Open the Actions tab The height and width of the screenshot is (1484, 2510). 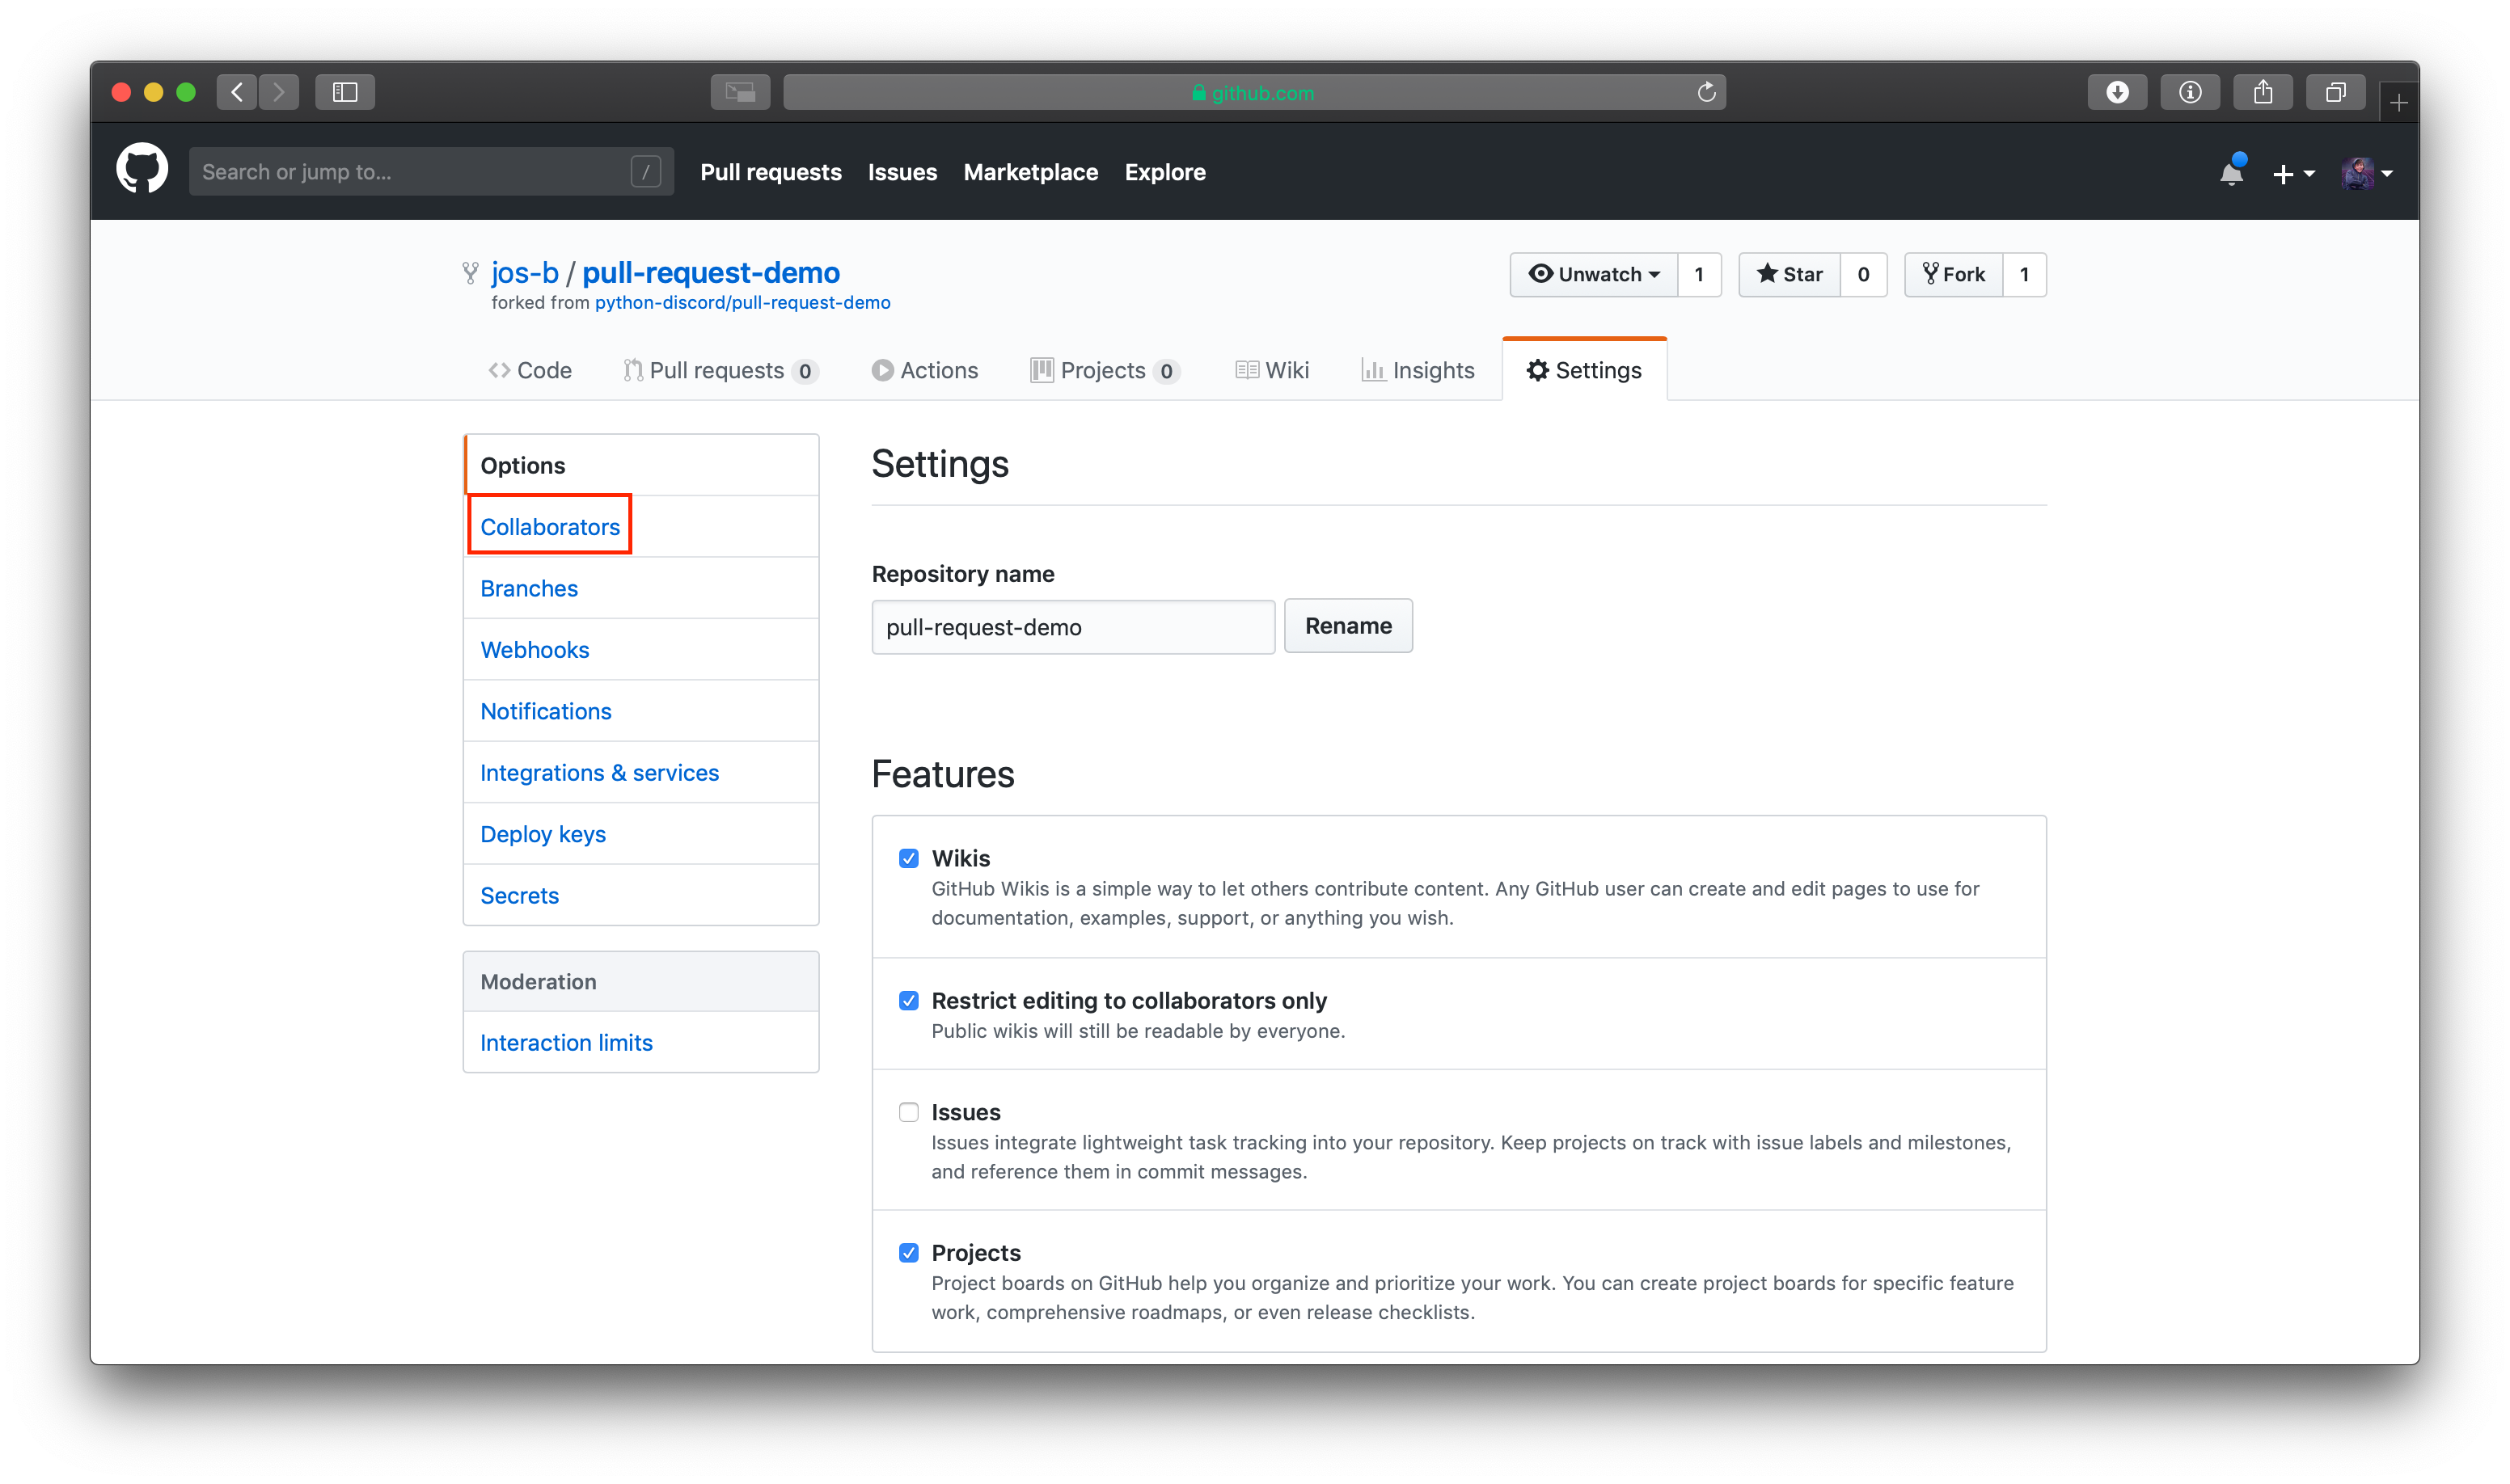click(924, 370)
